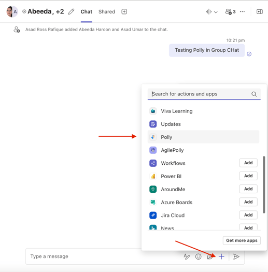Add the AroundMe app
268x272 pixels.
[x=248, y=189]
